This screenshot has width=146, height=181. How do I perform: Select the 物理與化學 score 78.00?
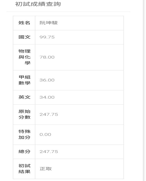click(47, 57)
